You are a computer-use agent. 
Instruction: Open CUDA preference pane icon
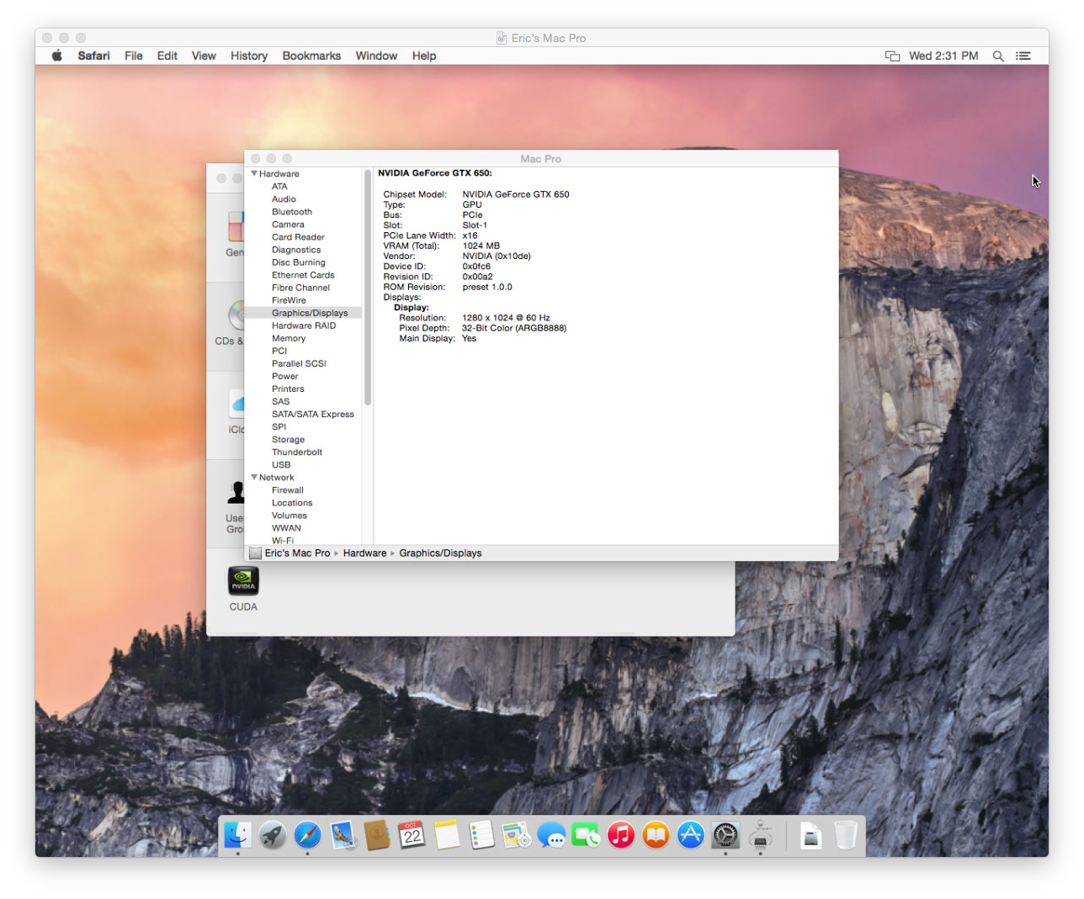[x=243, y=580]
